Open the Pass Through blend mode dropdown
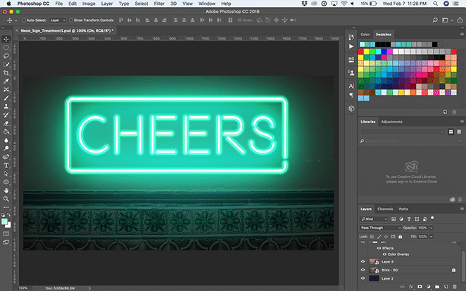 coord(380,228)
